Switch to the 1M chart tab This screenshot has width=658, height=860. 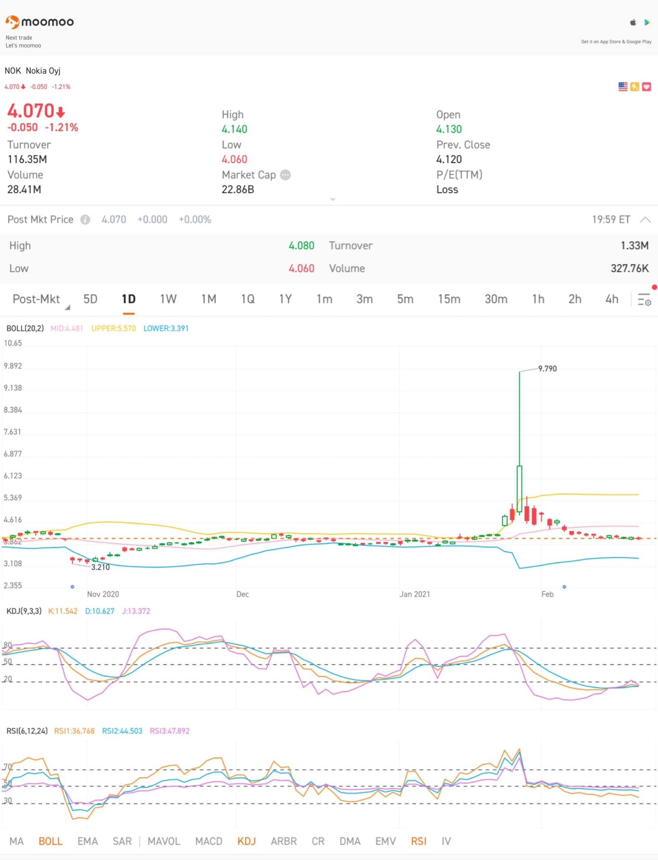(x=209, y=299)
